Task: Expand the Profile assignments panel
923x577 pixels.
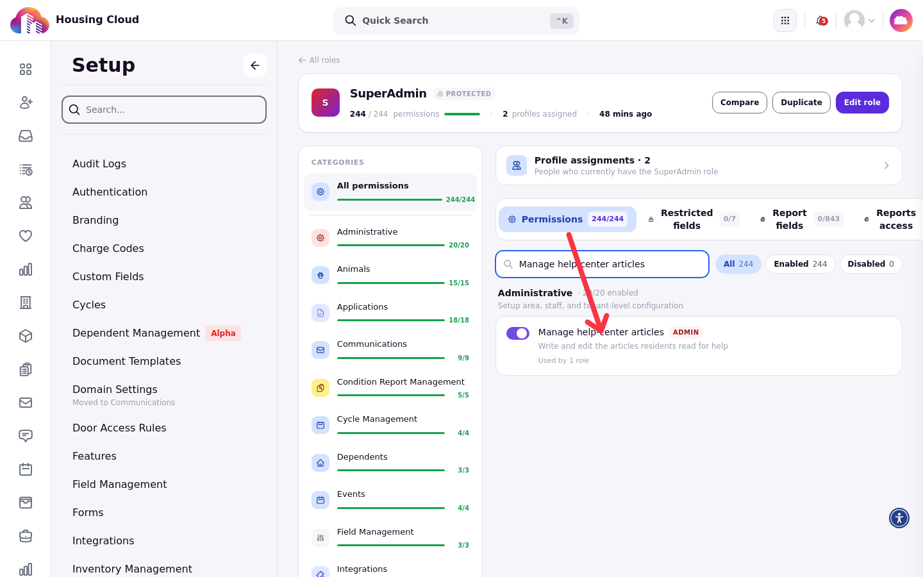Action: pos(699,165)
